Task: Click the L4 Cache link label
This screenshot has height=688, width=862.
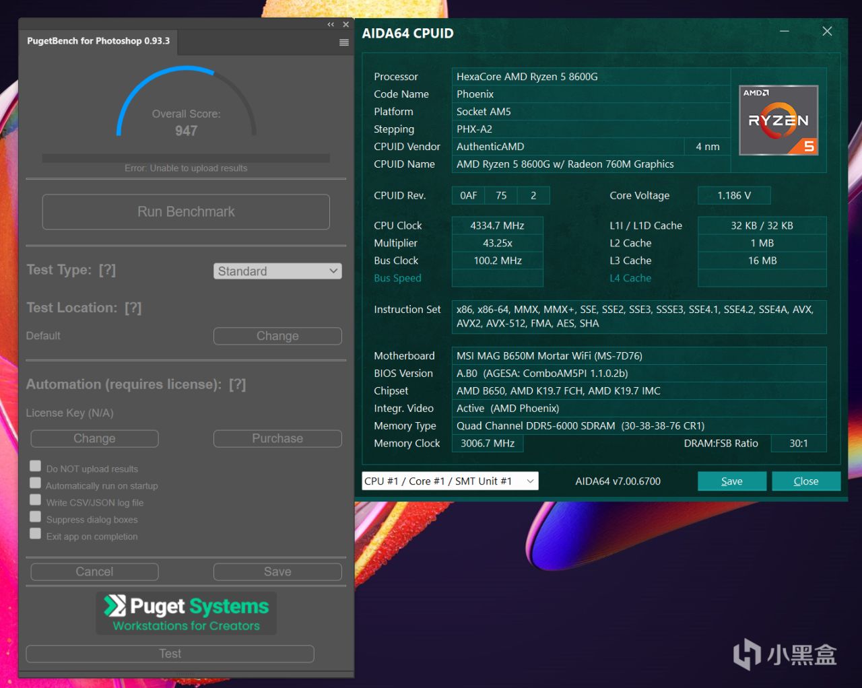Action: [x=630, y=278]
